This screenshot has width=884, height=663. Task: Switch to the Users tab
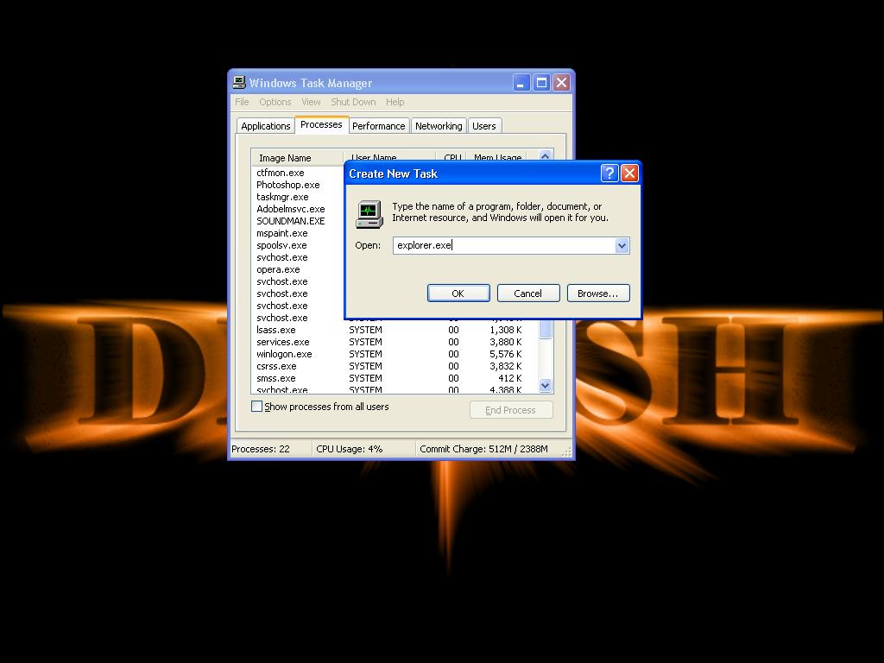tap(483, 126)
